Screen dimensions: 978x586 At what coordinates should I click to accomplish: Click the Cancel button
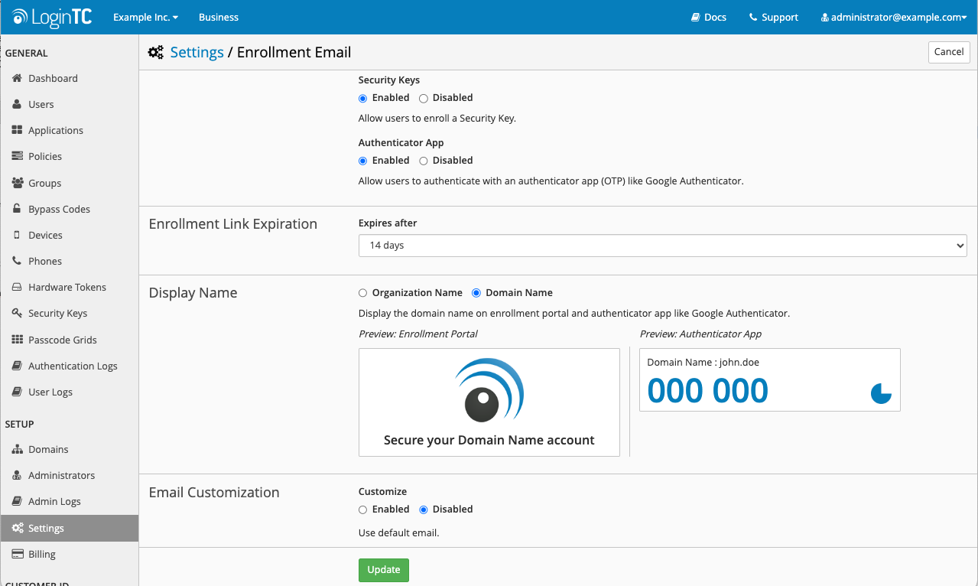[948, 52]
